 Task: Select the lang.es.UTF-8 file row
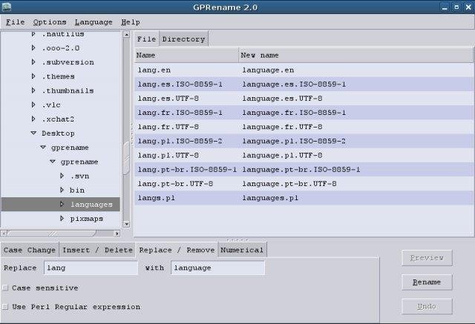click(x=304, y=99)
